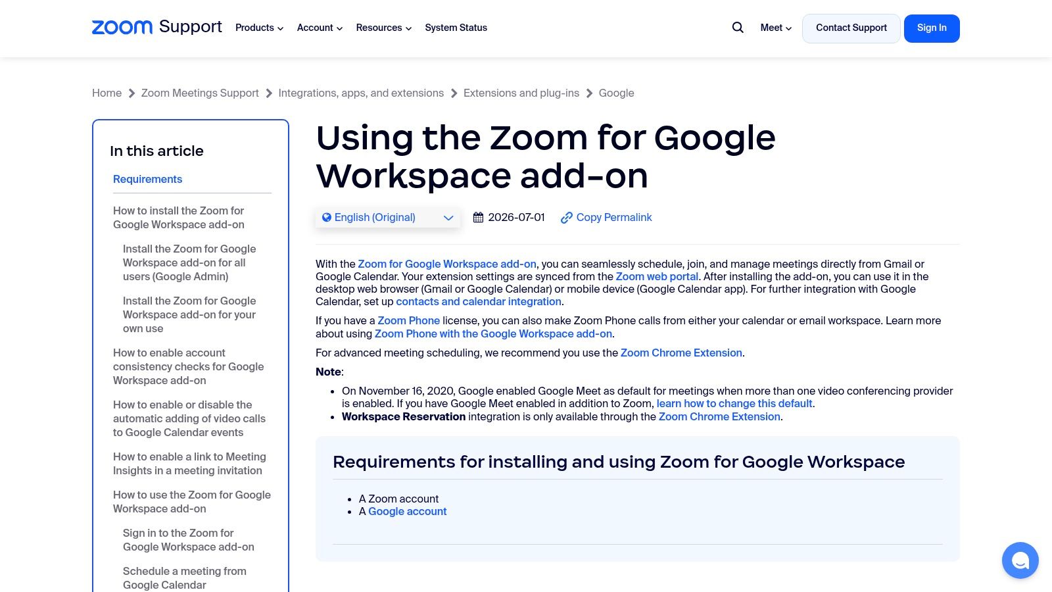Jump to How to use the add-on section

point(192,502)
